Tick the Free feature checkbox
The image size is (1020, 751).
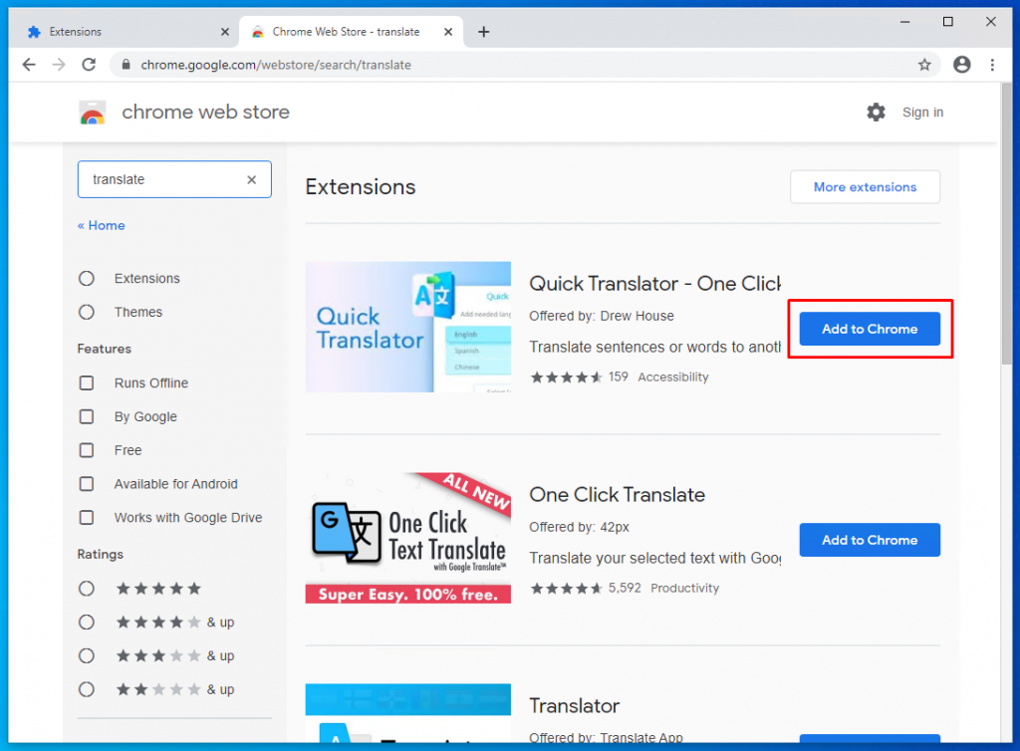click(x=87, y=450)
